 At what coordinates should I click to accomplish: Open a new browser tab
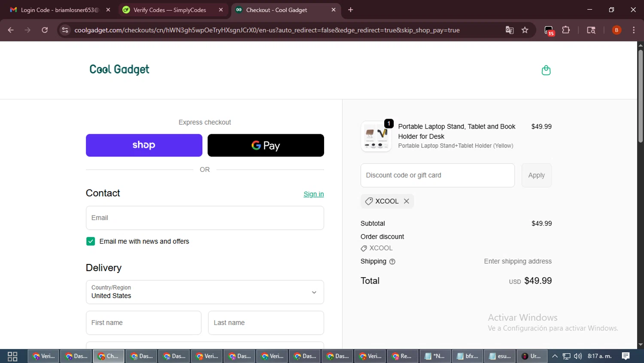(x=350, y=10)
